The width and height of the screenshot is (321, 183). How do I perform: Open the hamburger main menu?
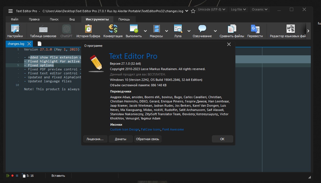click(x=10, y=11)
